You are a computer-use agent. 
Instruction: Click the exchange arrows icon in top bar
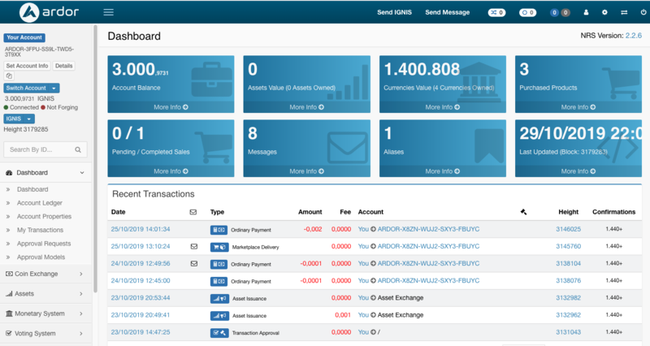623,12
